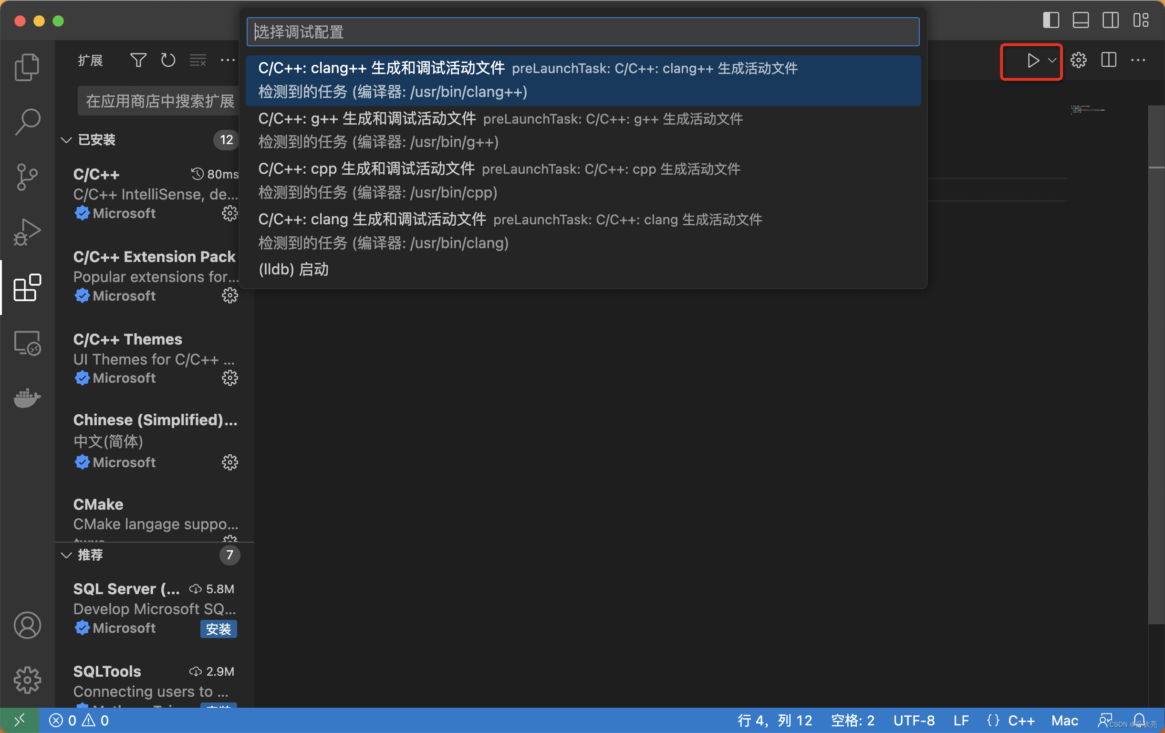Open extensions view more actions menu

pyautogui.click(x=228, y=60)
